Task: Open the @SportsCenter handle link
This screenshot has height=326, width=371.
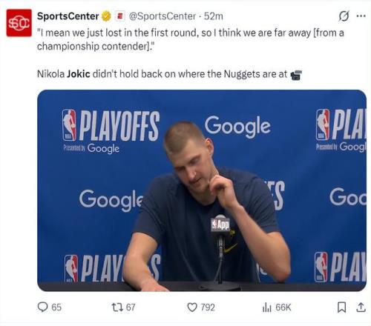Action: [162, 16]
